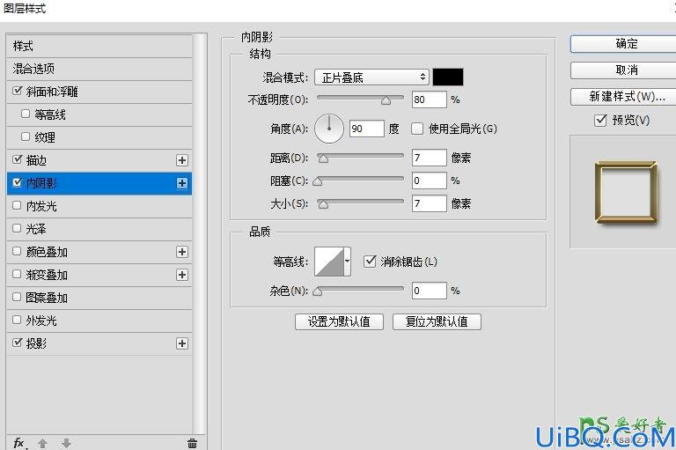Toggle 预览 preview checkbox
This screenshot has width=676, height=450.
[x=600, y=120]
